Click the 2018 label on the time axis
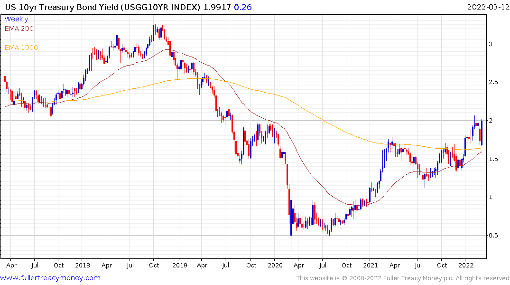The width and height of the screenshot is (510, 285). pos(83,265)
